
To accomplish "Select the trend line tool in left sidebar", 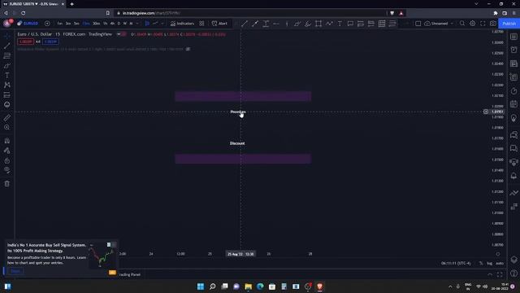I will [7, 46].
